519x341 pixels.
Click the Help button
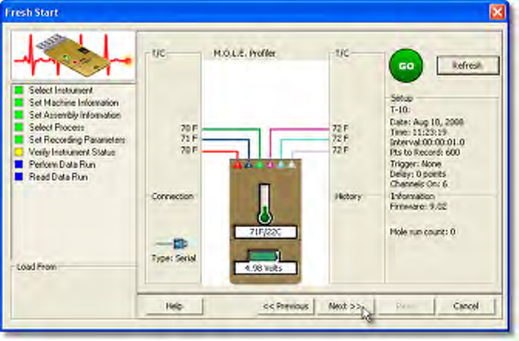174,306
